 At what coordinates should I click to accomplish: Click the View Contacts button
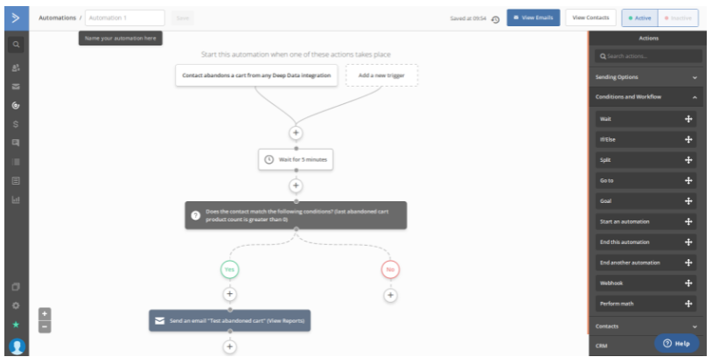tap(590, 17)
